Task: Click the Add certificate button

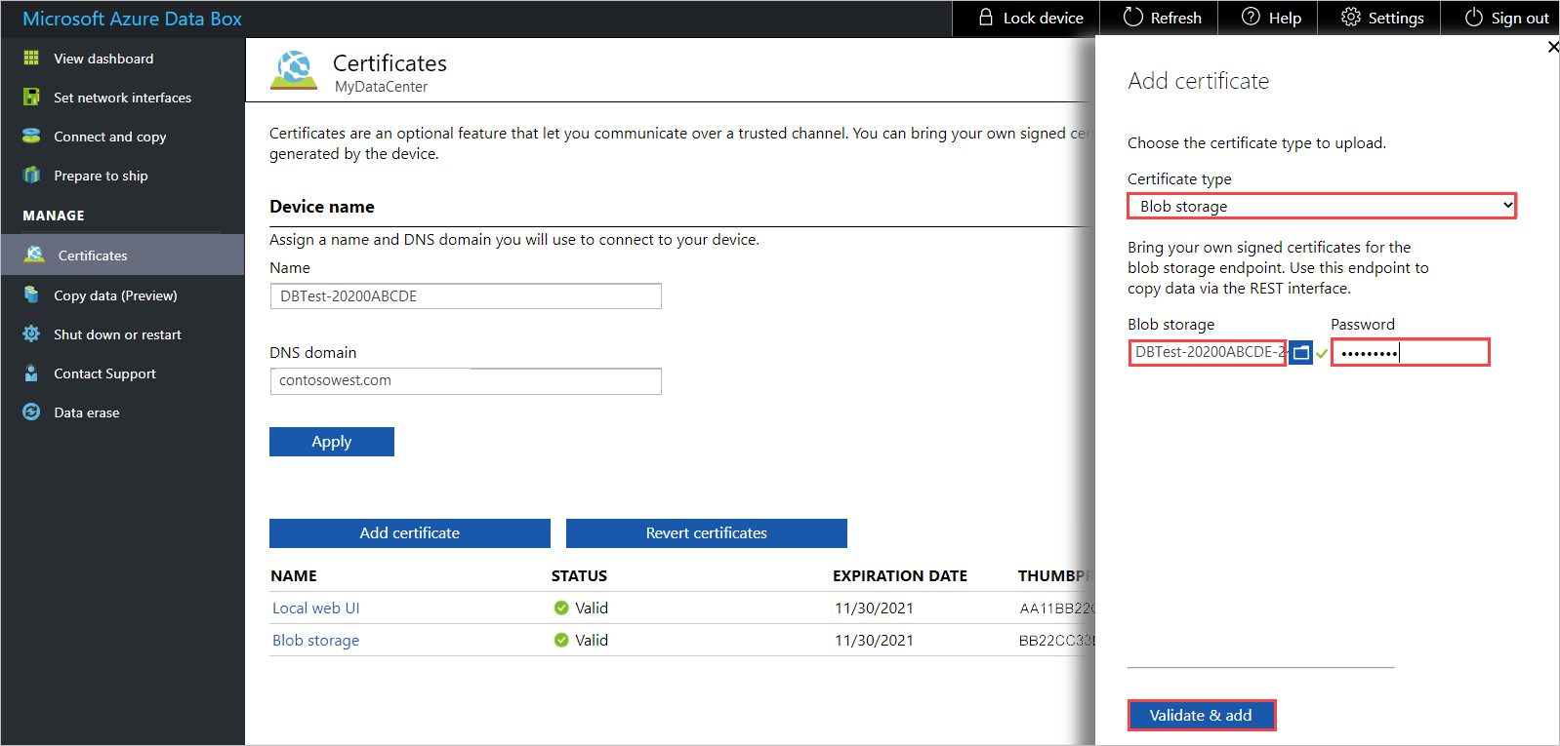Action: (x=410, y=533)
